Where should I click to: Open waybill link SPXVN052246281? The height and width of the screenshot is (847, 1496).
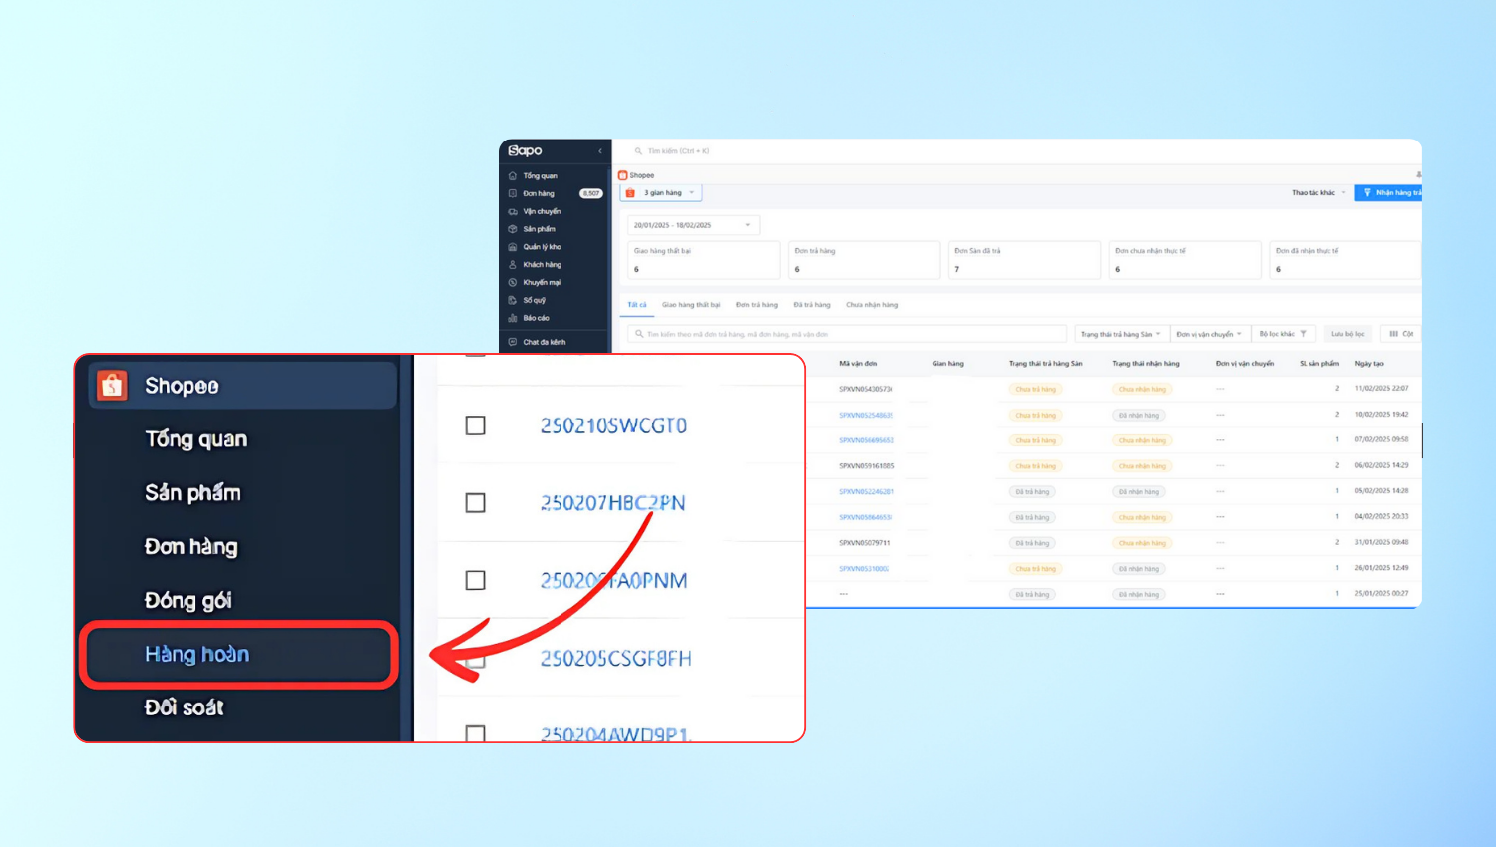(x=866, y=492)
